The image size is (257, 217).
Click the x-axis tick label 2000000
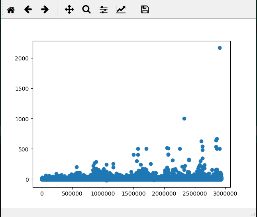click(x=164, y=194)
